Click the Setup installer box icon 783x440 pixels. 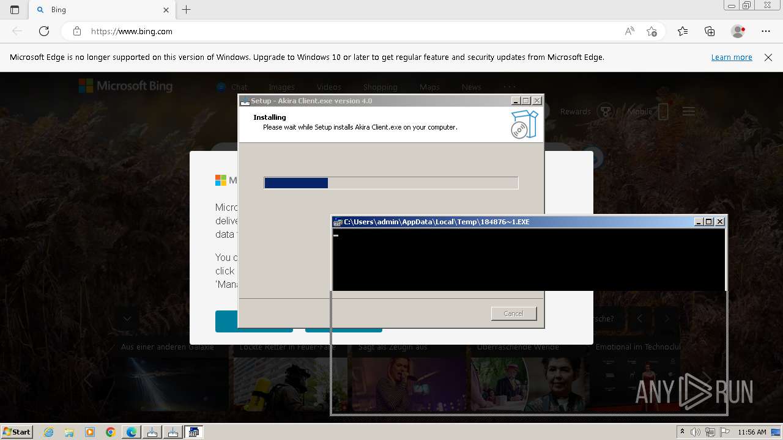pos(524,124)
